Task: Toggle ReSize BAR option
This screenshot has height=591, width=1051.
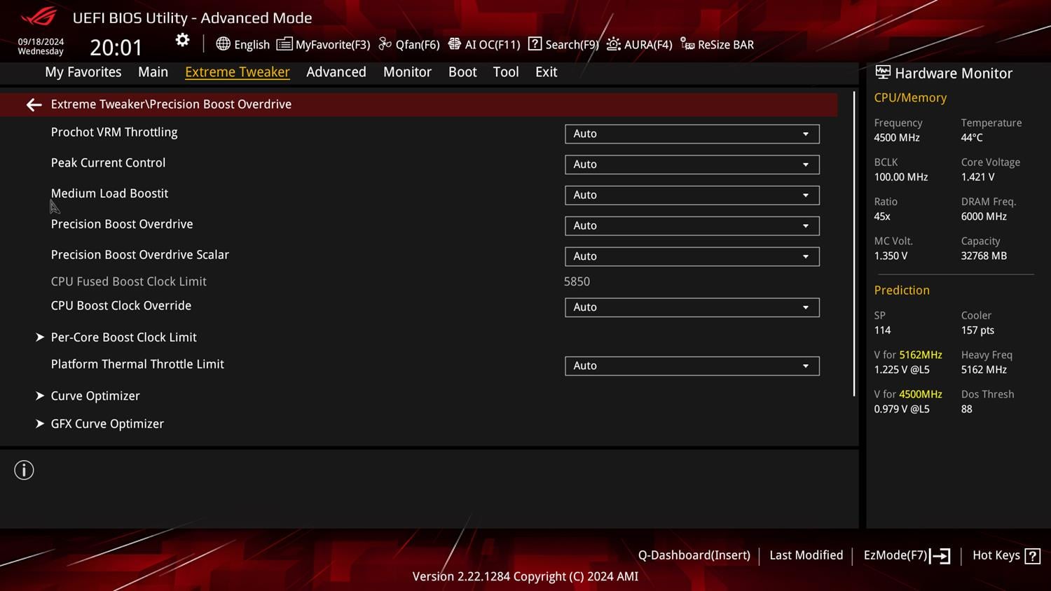Action: coord(717,44)
